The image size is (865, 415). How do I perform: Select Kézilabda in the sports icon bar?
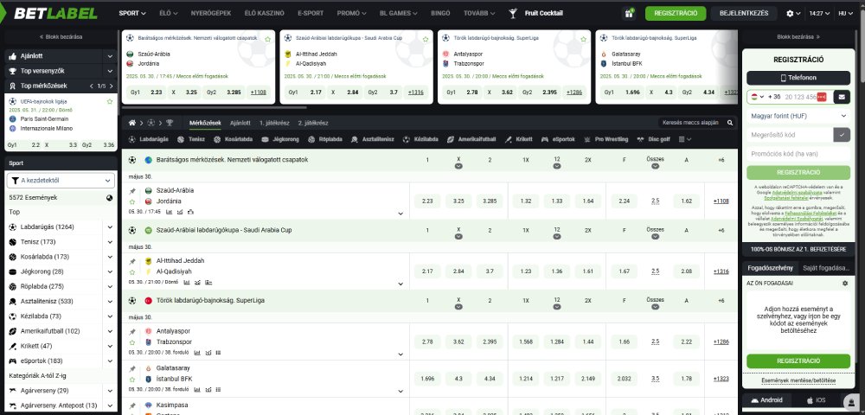click(x=420, y=139)
